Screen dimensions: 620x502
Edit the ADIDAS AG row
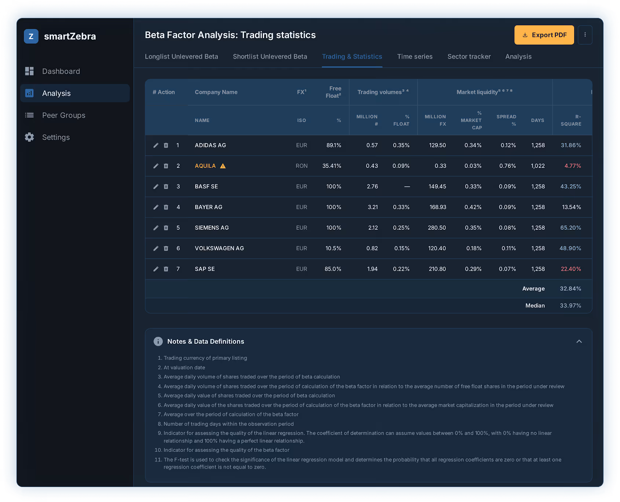coord(156,145)
